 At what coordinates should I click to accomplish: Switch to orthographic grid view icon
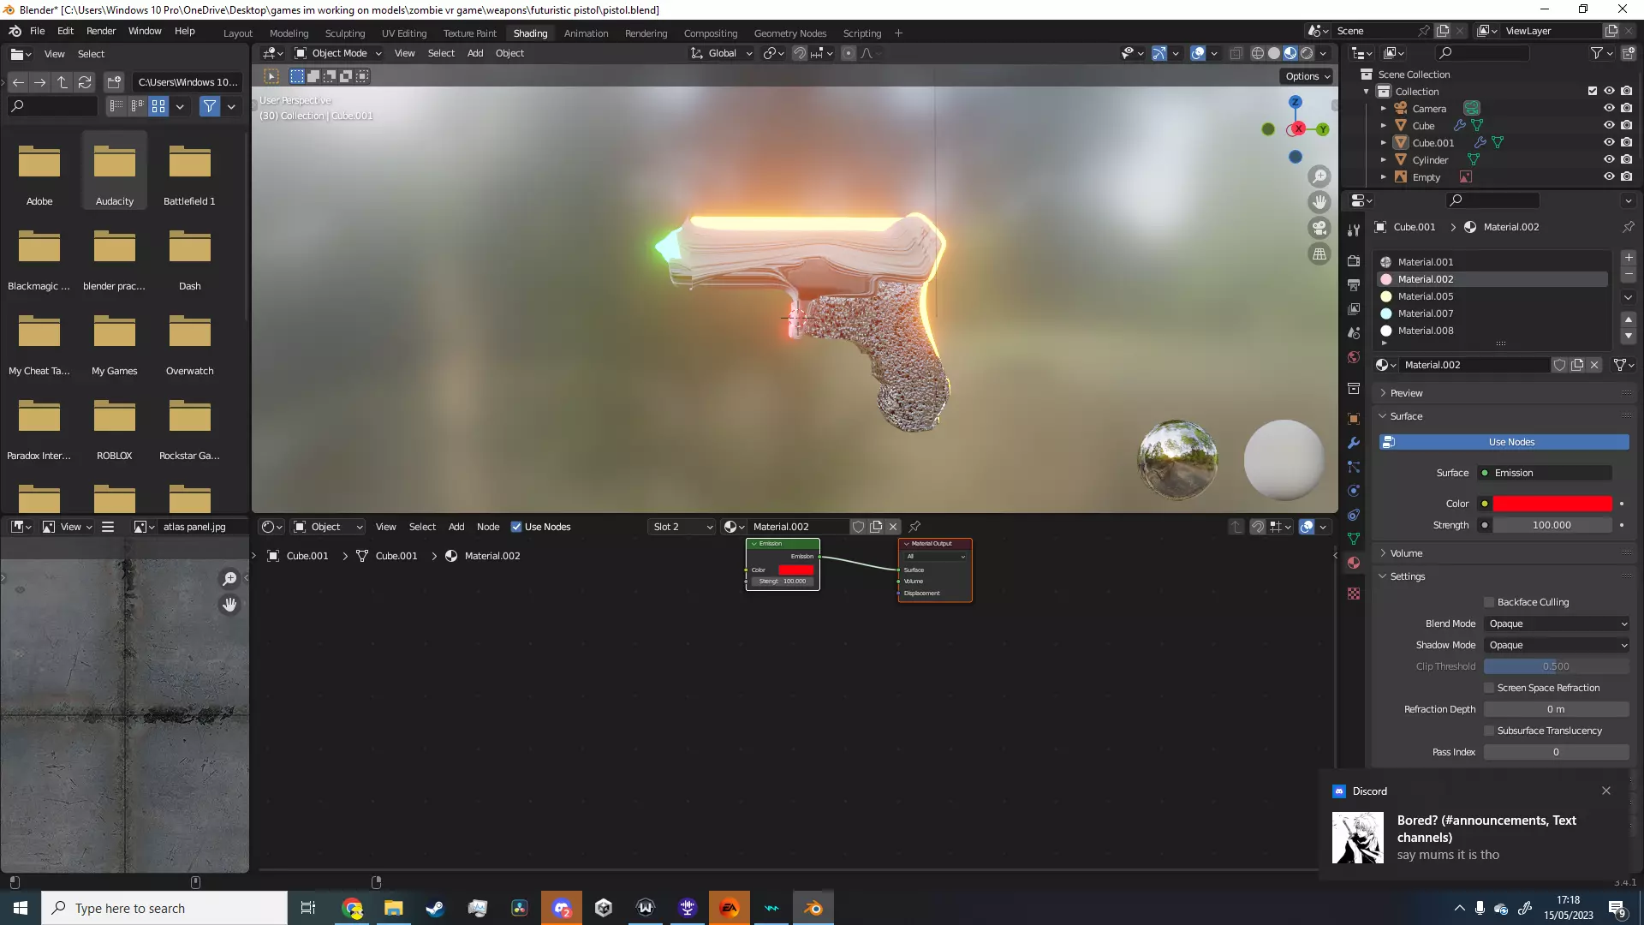point(1319,254)
